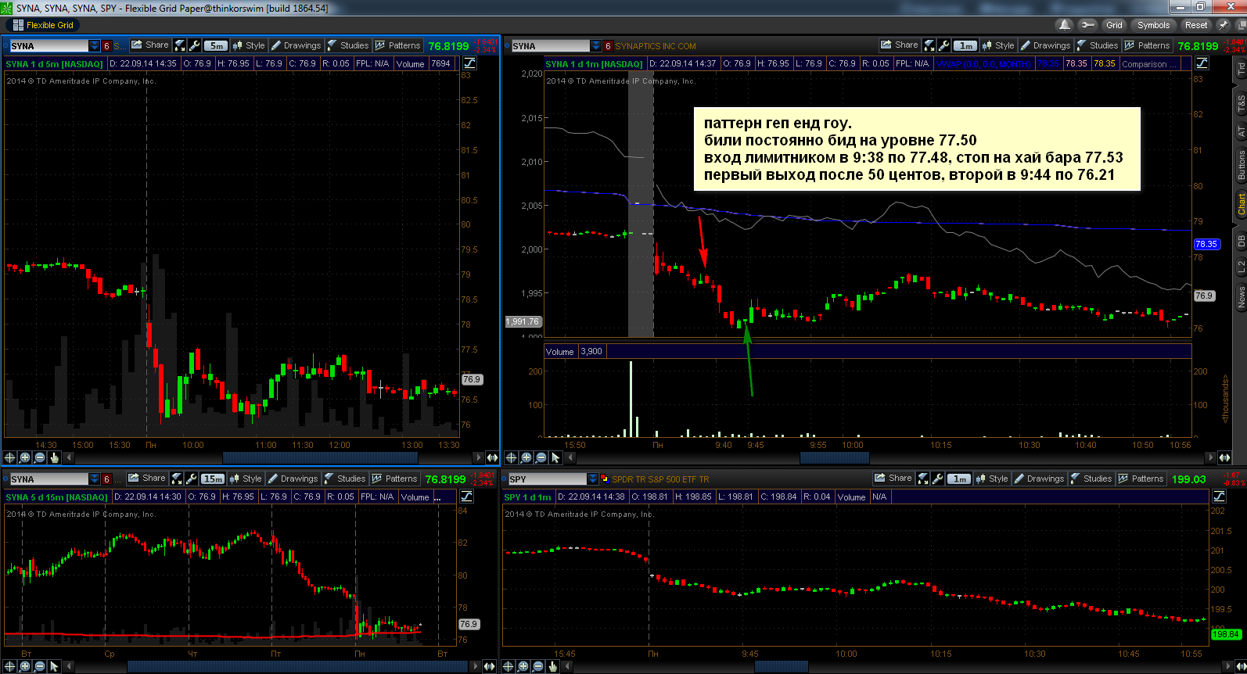1247x674 pixels.
Task: Expand symbol dropdown in the SYNA 1m chart
Action: pyautogui.click(x=596, y=46)
